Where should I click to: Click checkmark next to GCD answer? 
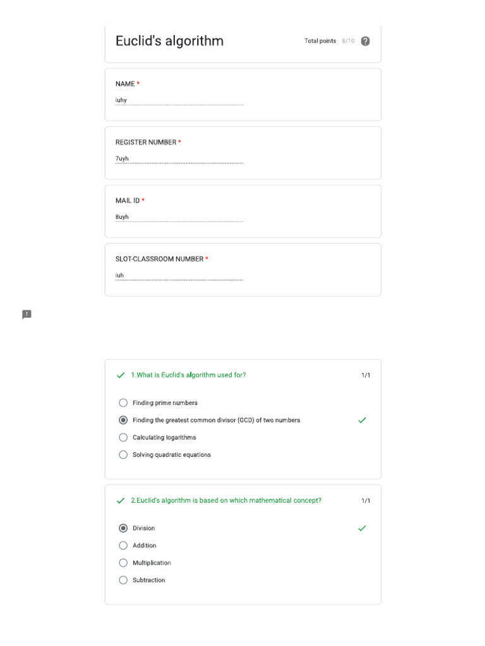(x=362, y=420)
